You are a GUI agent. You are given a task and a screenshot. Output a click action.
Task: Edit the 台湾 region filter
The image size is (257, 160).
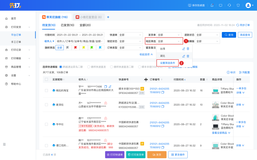point(184,49)
